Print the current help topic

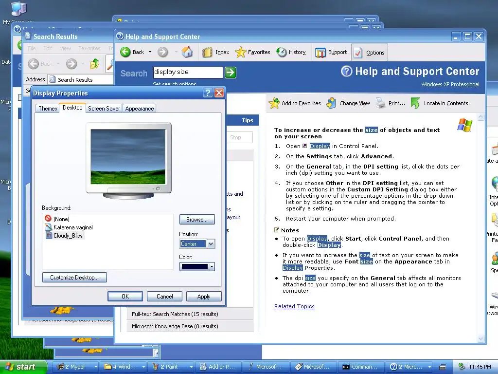391,103
